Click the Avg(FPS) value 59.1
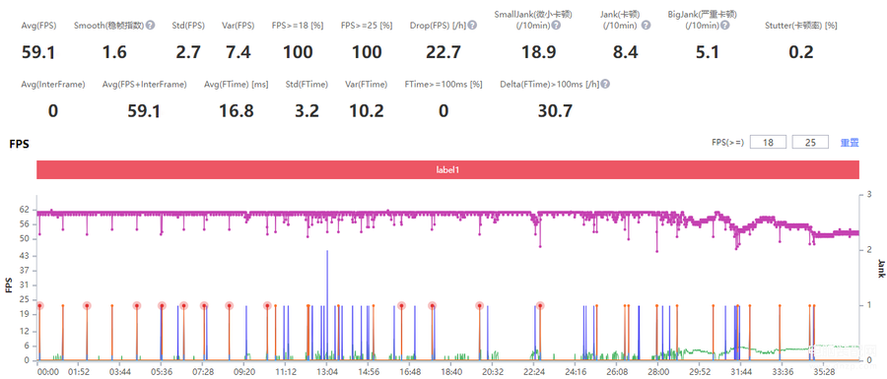 37,52
